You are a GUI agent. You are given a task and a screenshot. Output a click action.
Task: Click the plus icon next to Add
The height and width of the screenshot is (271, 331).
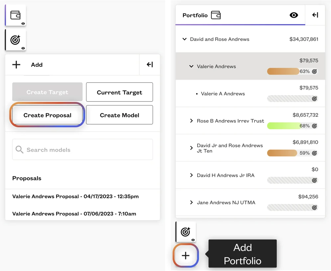16,65
